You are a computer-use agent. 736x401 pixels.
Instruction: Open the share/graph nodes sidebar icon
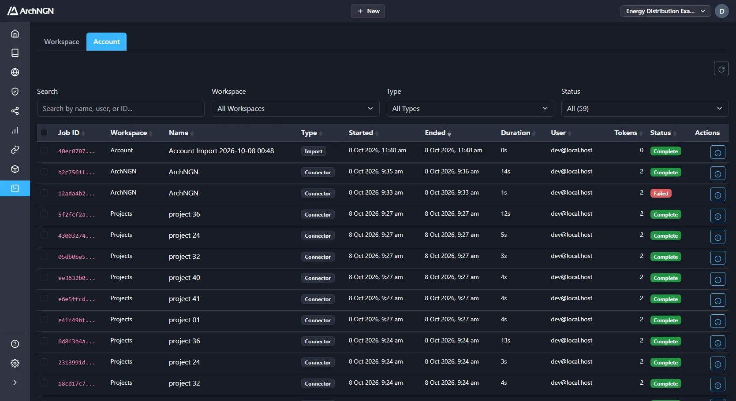[15, 111]
